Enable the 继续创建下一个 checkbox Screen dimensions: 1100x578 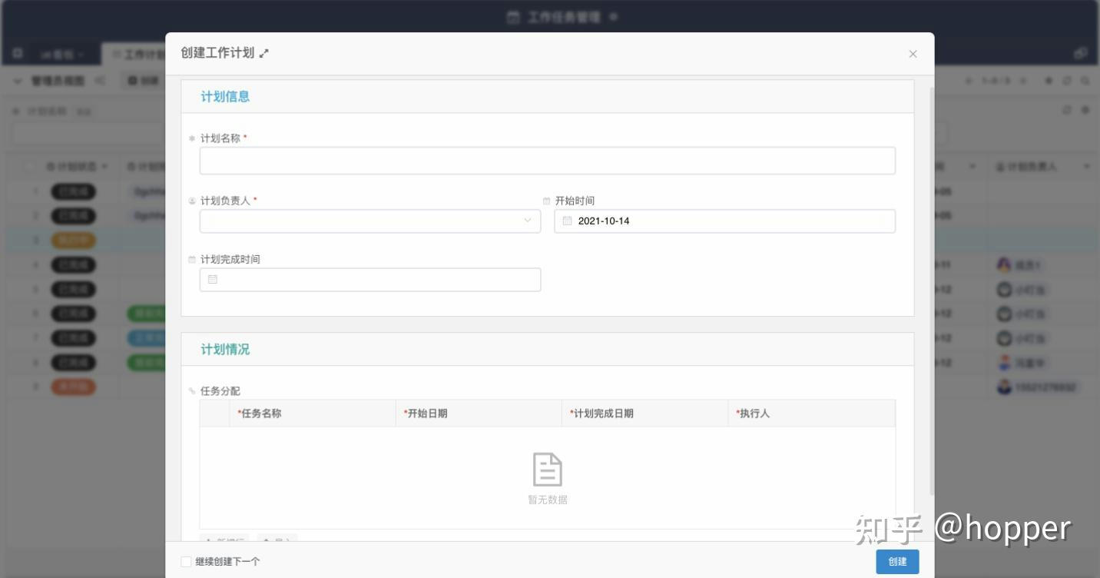186,562
